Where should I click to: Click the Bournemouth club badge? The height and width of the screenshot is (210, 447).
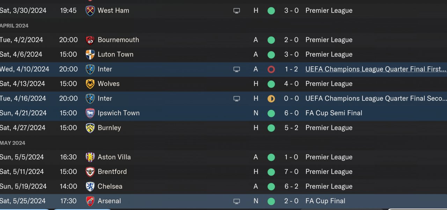(90, 40)
